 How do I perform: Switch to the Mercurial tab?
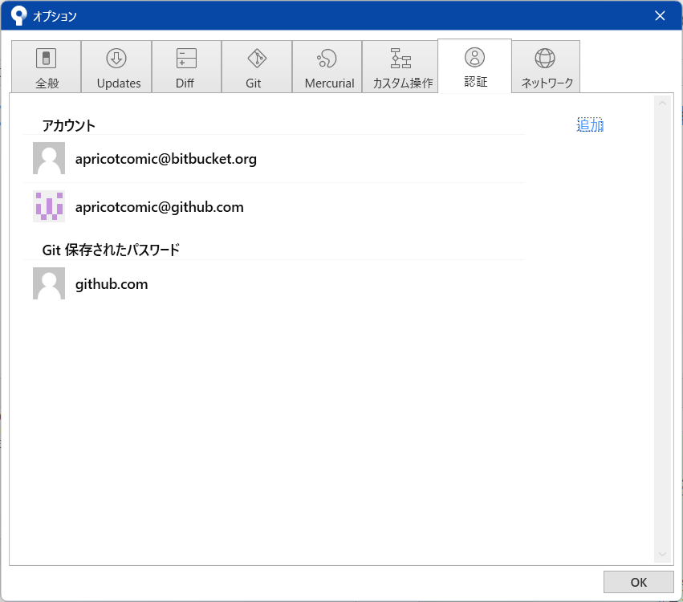(327, 67)
